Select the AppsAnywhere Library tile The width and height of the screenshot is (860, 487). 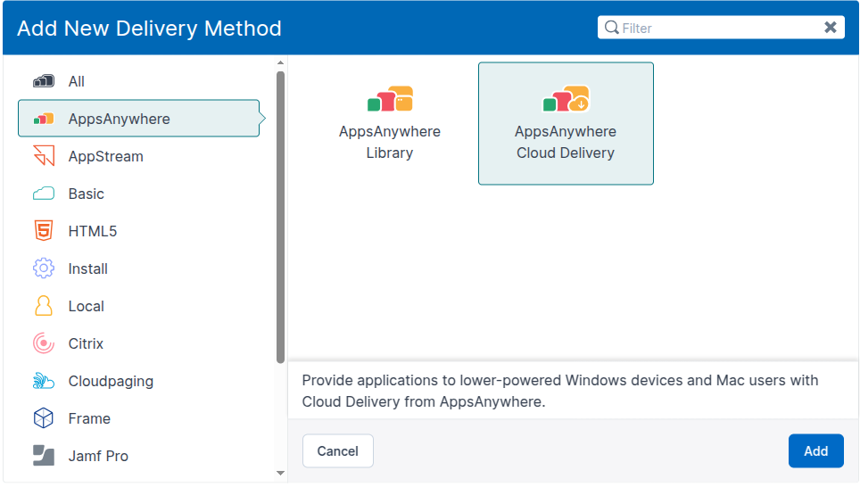pyautogui.click(x=390, y=123)
